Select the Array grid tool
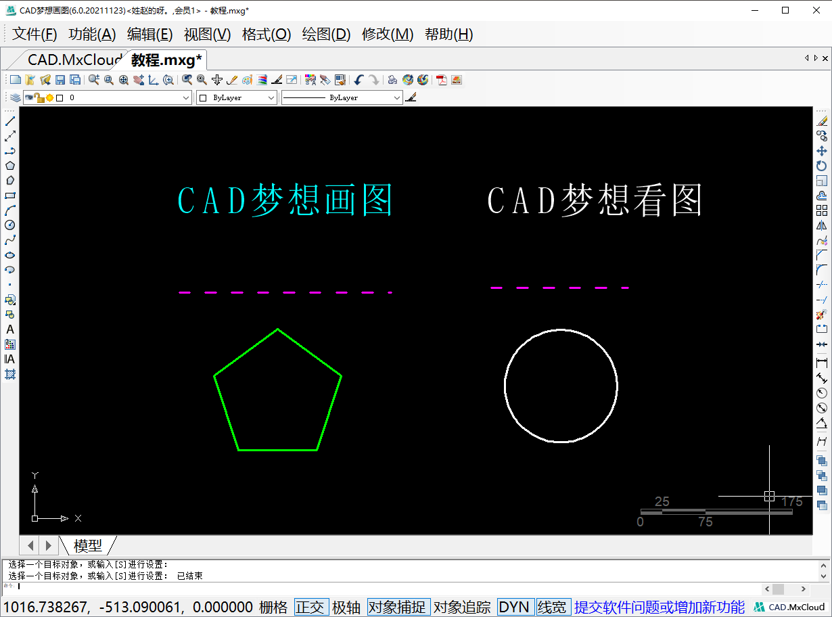The image size is (832, 617). point(822,210)
